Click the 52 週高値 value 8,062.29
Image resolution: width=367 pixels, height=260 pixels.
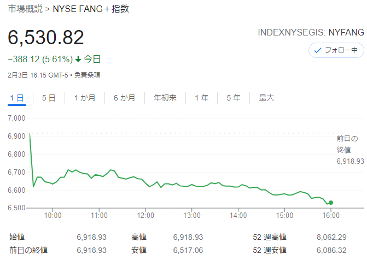pos(331,237)
